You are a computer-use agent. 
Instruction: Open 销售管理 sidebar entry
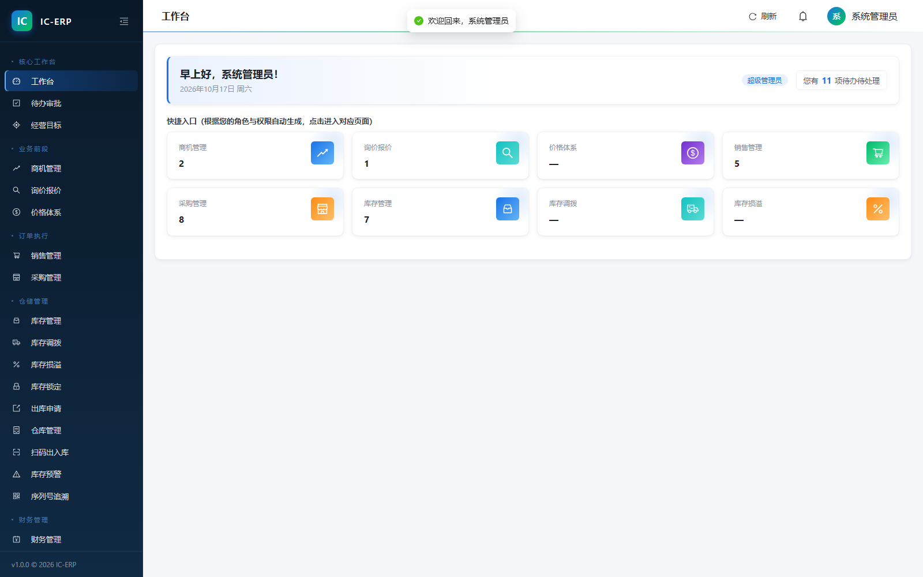(72, 256)
